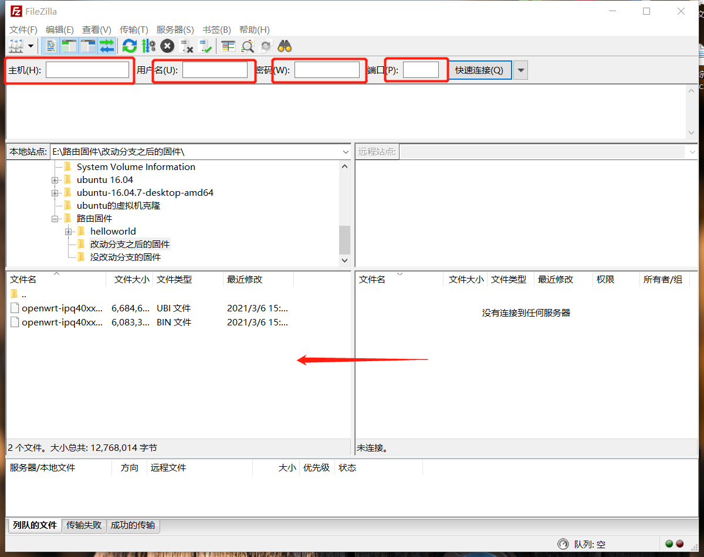Viewport: 704px width, 557px height.
Task: Disconnect from the current server
Action: click(186, 46)
